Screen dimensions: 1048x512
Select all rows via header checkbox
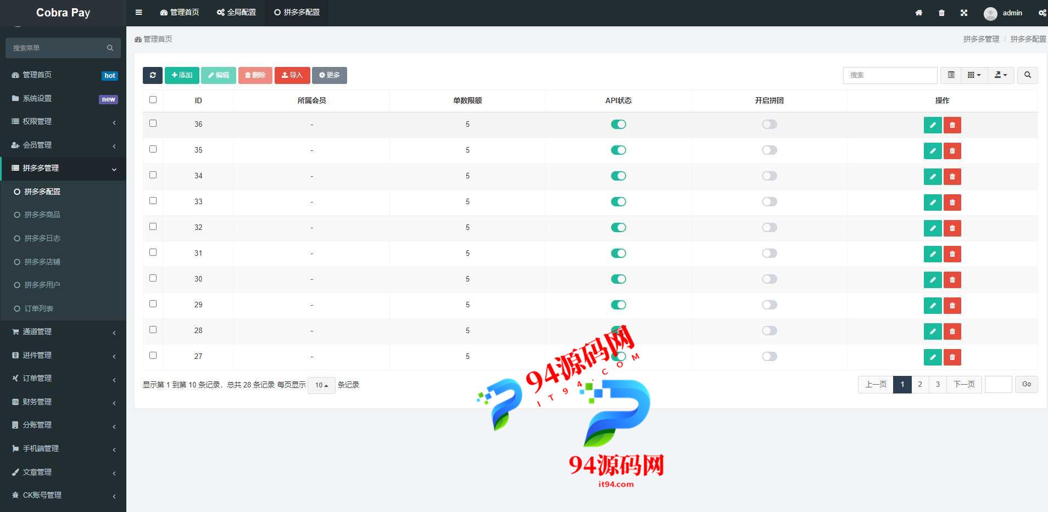[x=153, y=99]
